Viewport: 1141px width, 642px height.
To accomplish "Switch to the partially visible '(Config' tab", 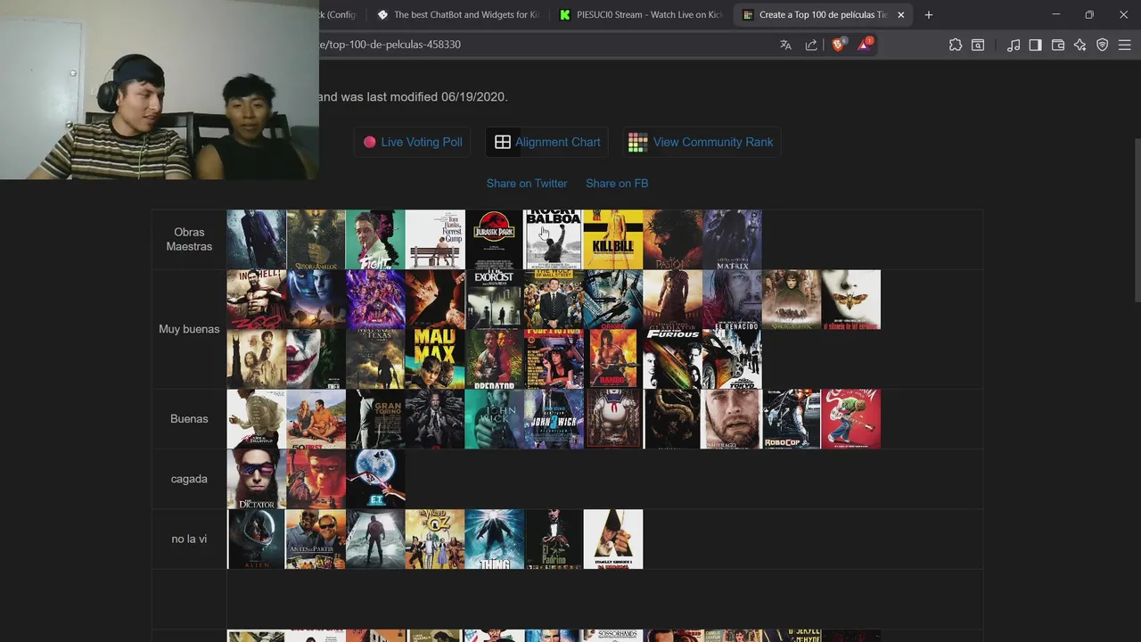I will [x=342, y=14].
